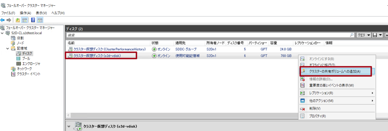
Task: Click the Forward arrow in the toolbar
Action: tap(9, 20)
